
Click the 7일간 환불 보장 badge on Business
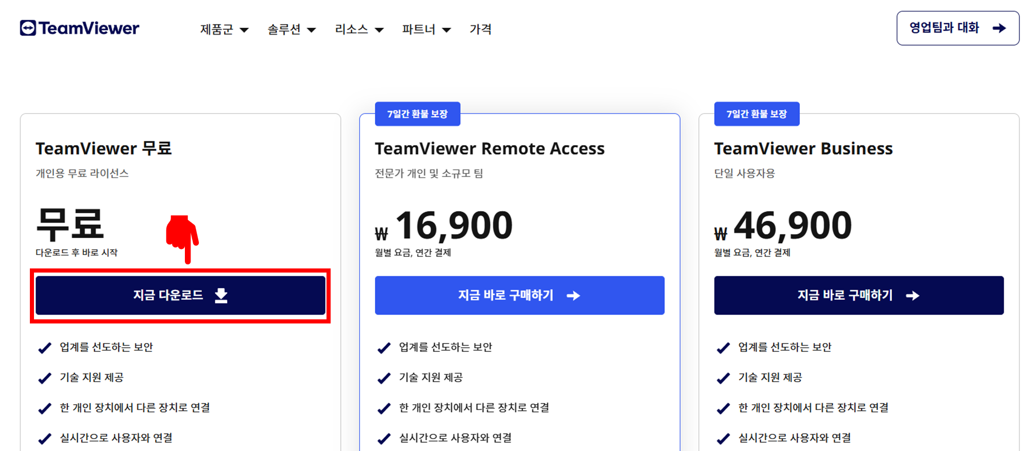coord(757,114)
